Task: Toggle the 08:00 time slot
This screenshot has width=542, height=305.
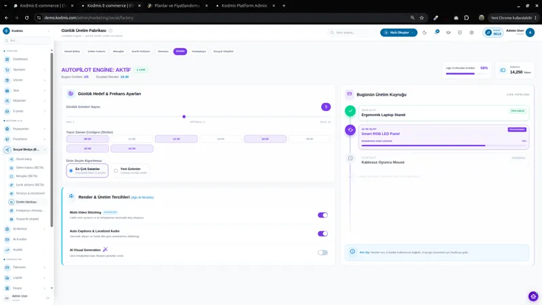Action: coord(87,139)
